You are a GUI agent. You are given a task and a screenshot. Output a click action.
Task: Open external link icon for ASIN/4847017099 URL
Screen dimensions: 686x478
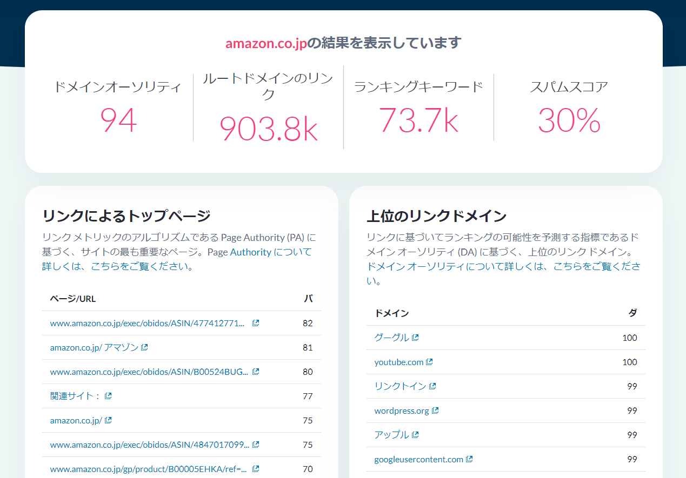tap(256, 445)
